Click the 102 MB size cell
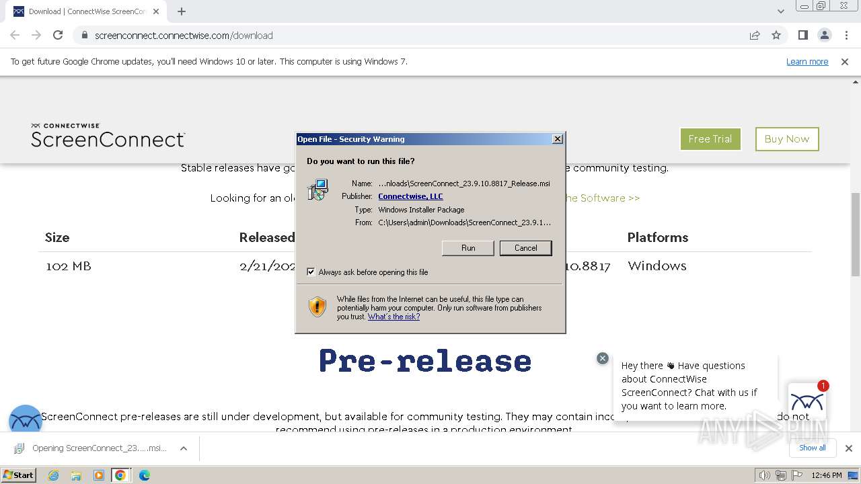Screen dimensions: 861x484 point(69,266)
